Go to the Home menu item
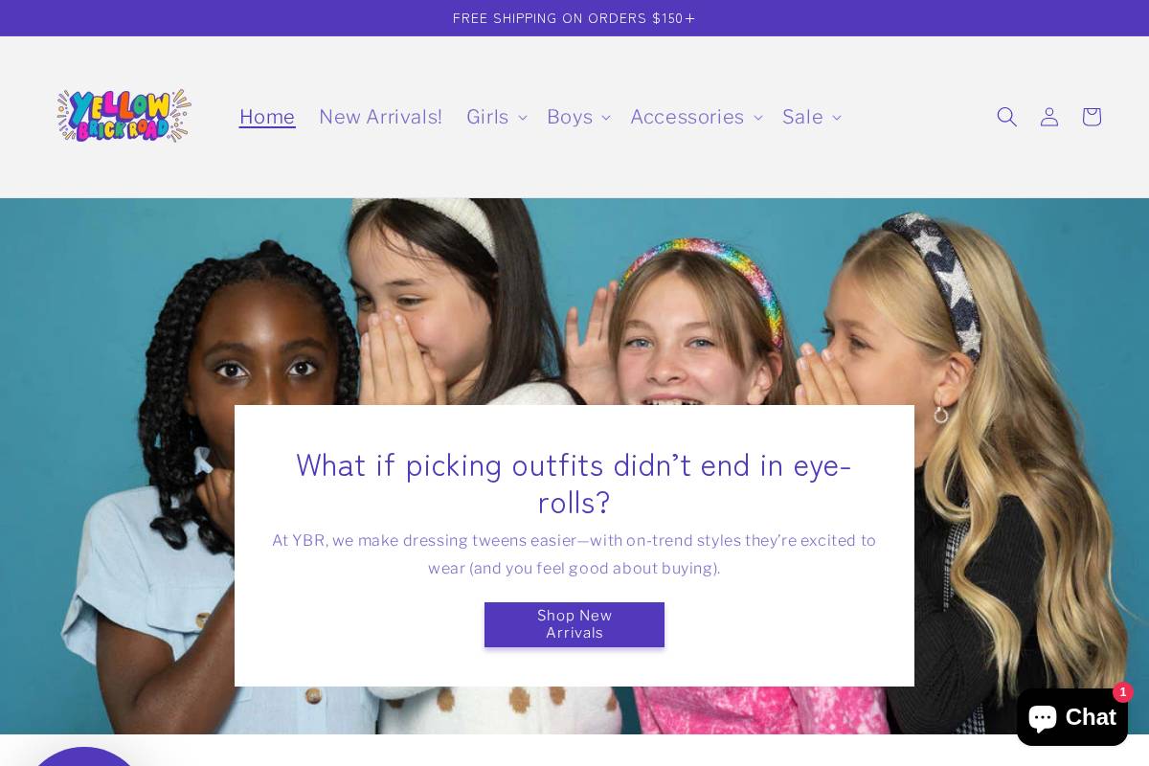 point(267,117)
